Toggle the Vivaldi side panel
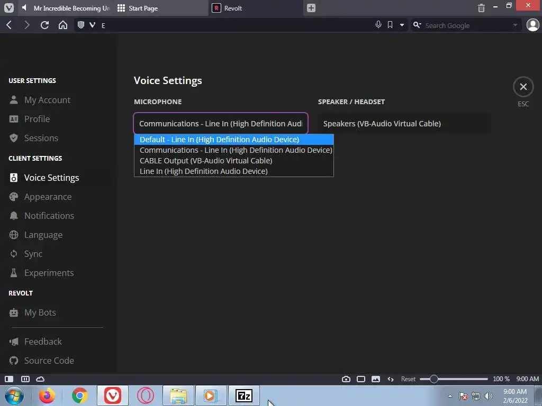 point(9,379)
